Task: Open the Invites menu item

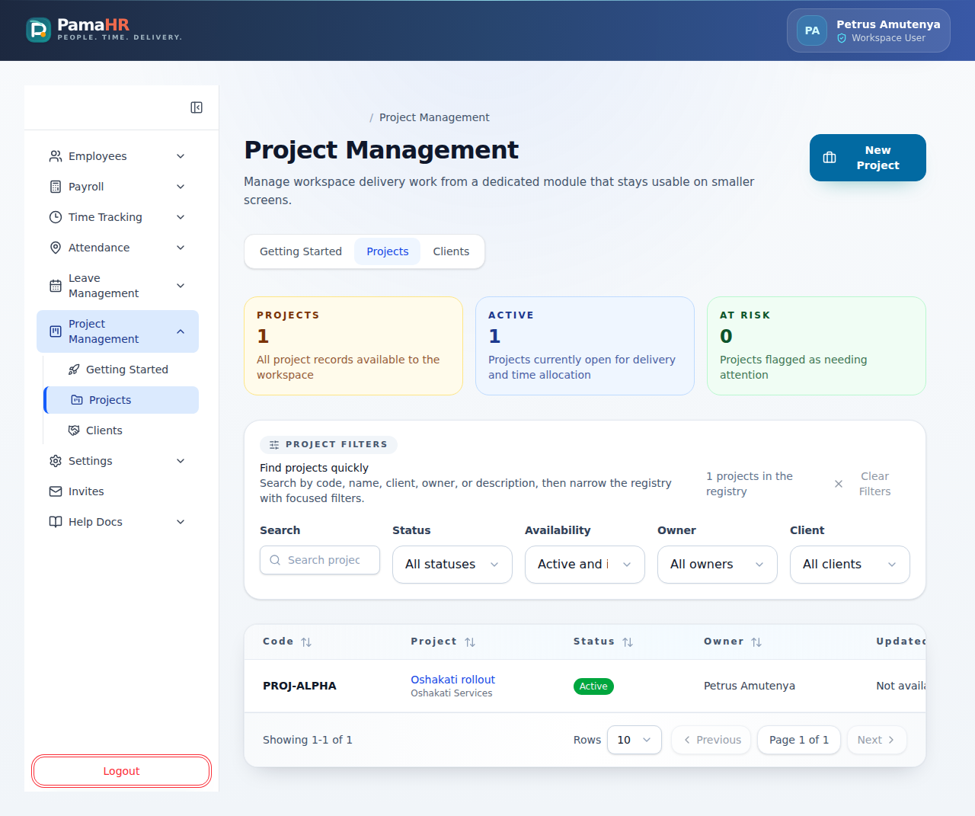Action: [x=117, y=491]
